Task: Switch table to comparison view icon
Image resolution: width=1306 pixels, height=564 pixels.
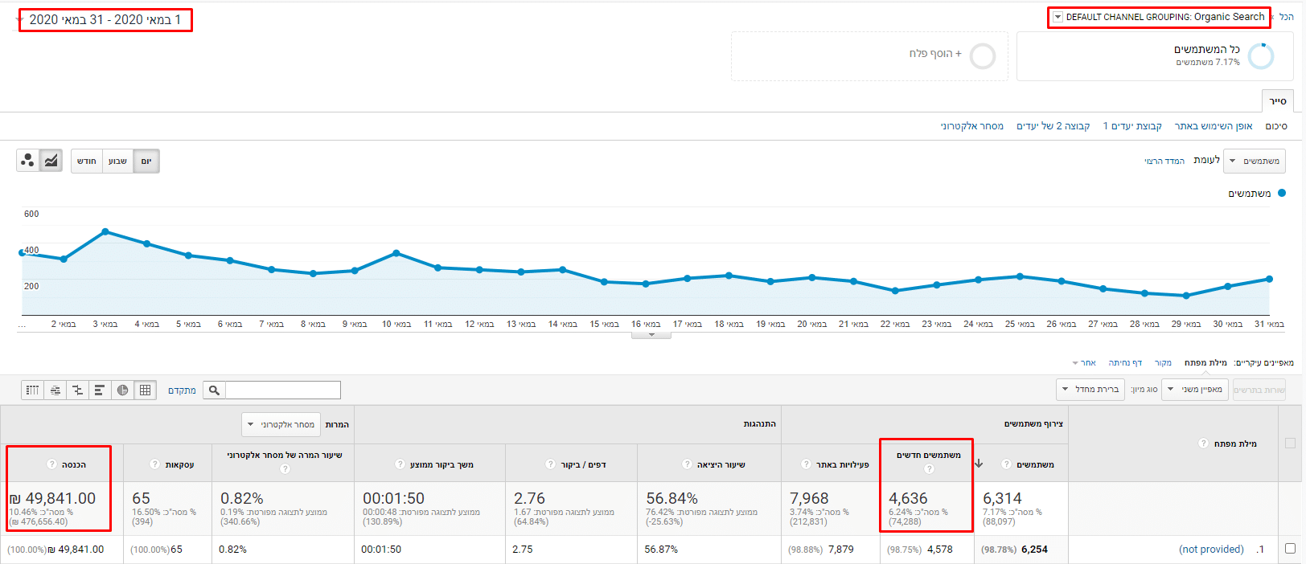Action: 77,390
